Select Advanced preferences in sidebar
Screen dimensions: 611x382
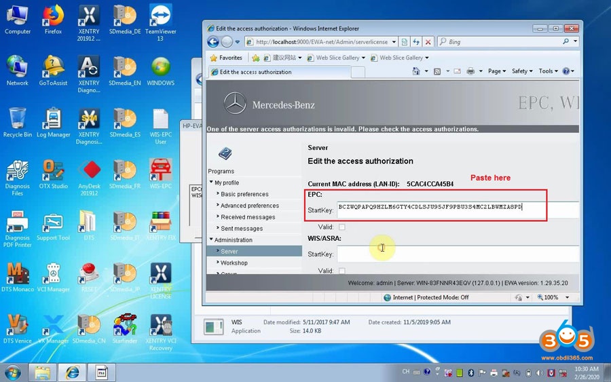[x=250, y=206]
